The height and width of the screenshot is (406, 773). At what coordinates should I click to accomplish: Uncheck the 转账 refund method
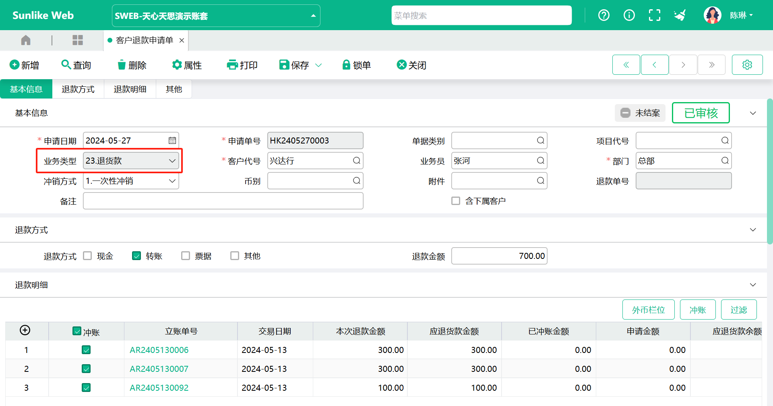click(x=136, y=256)
